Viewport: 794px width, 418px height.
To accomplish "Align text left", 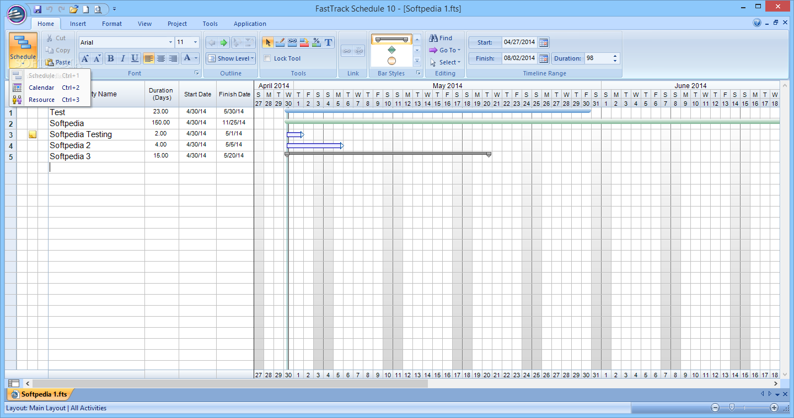I will click(148, 58).
